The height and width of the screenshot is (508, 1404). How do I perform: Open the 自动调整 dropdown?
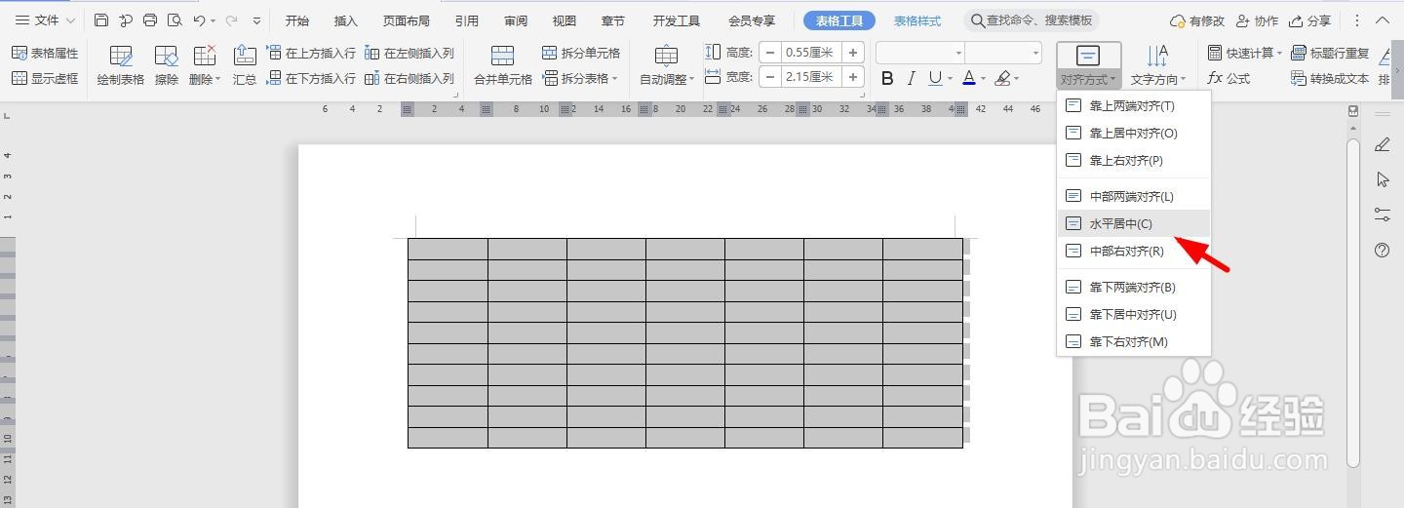click(x=667, y=66)
